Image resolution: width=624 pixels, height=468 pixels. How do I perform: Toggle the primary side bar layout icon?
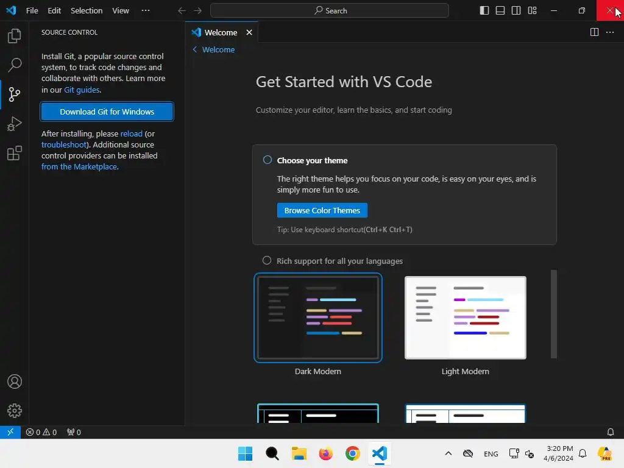point(484,10)
